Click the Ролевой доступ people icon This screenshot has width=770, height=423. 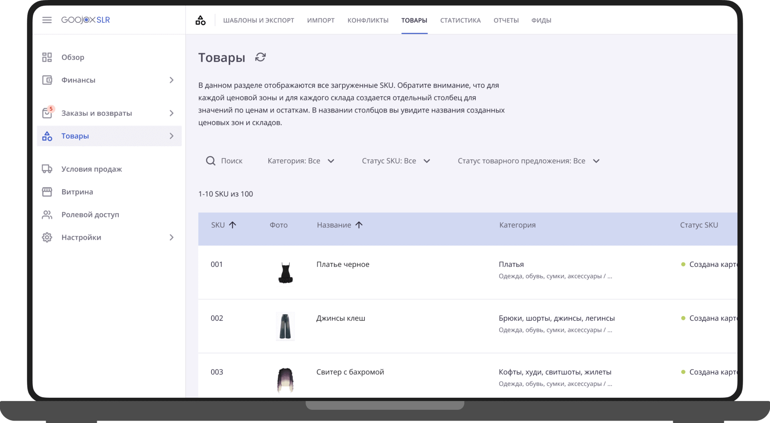(47, 214)
